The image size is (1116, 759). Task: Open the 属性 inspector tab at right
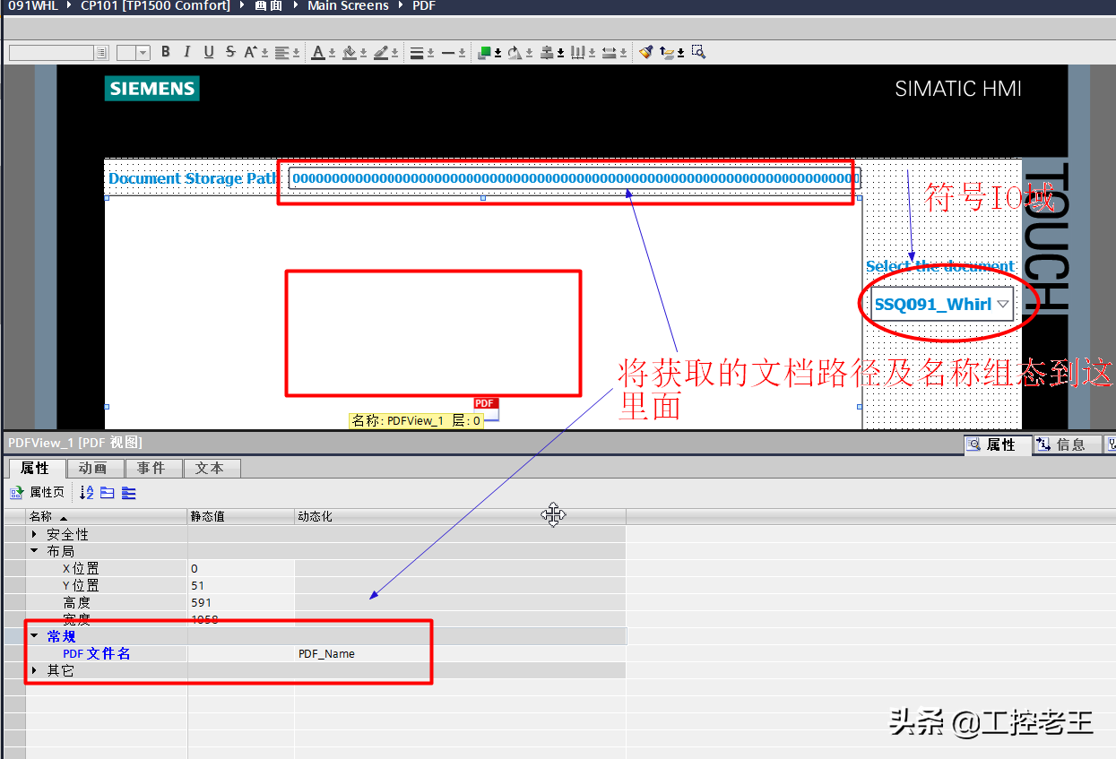(x=999, y=444)
